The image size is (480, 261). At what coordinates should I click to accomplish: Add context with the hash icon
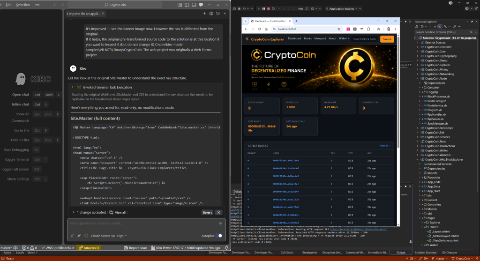(72, 236)
